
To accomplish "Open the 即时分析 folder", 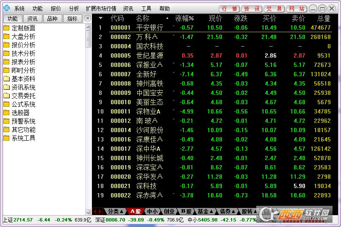I will (19, 70).
